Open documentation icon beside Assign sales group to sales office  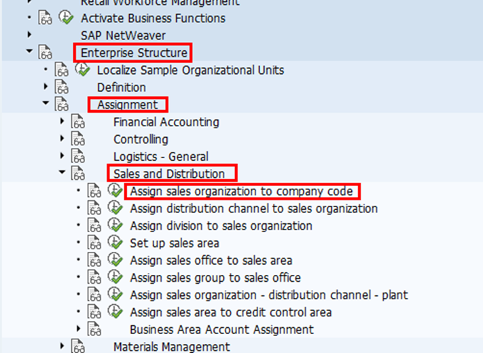pos(94,278)
